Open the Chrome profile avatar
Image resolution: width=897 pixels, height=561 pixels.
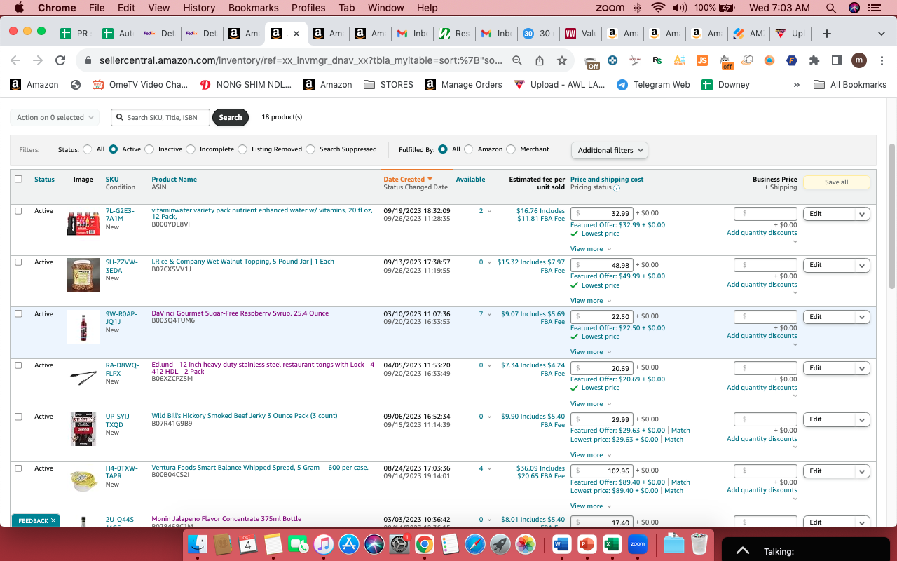(x=859, y=60)
